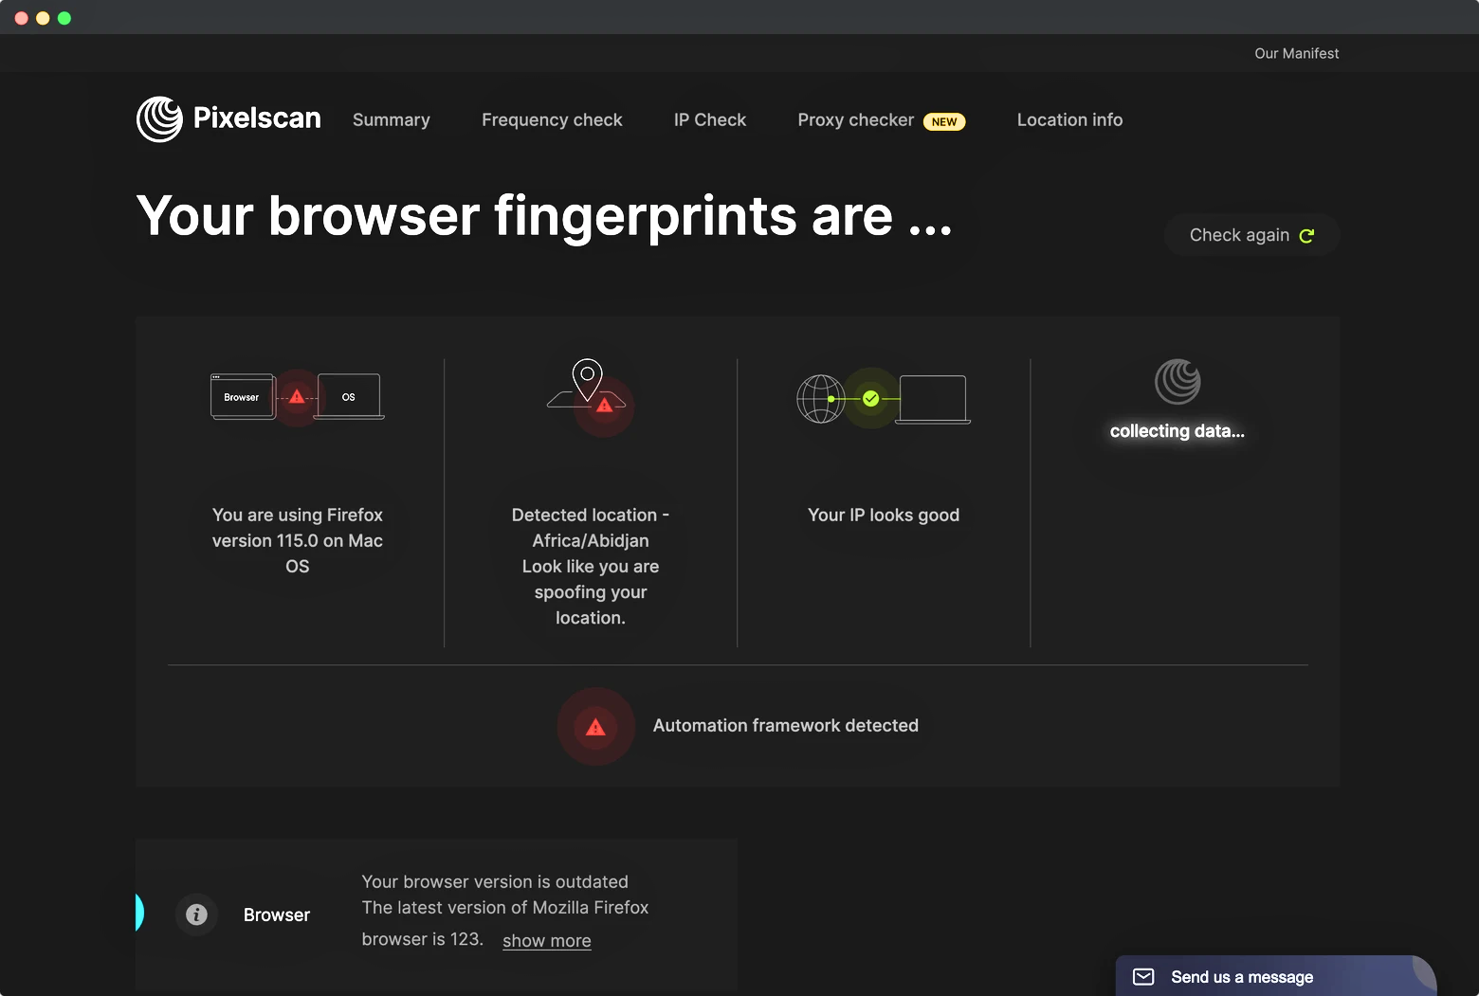This screenshot has width=1479, height=996.
Task: Open the Send us a message chat
Action: [1241, 977]
